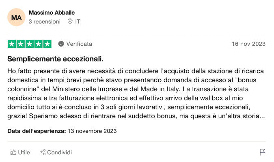Report review using the flag icon
Image resolution: width=274 pixels, height=162 pixels.
click(x=263, y=152)
